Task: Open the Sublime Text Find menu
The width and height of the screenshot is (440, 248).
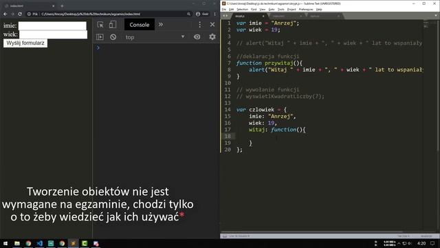Action: point(254,9)
